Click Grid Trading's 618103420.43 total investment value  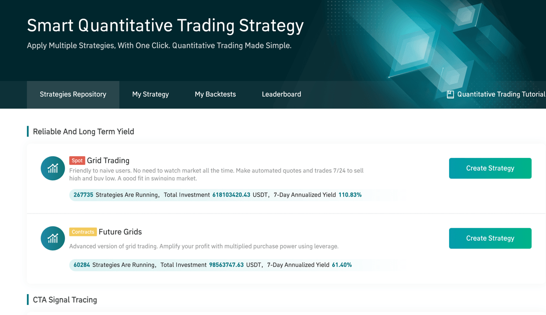(231, 195)
